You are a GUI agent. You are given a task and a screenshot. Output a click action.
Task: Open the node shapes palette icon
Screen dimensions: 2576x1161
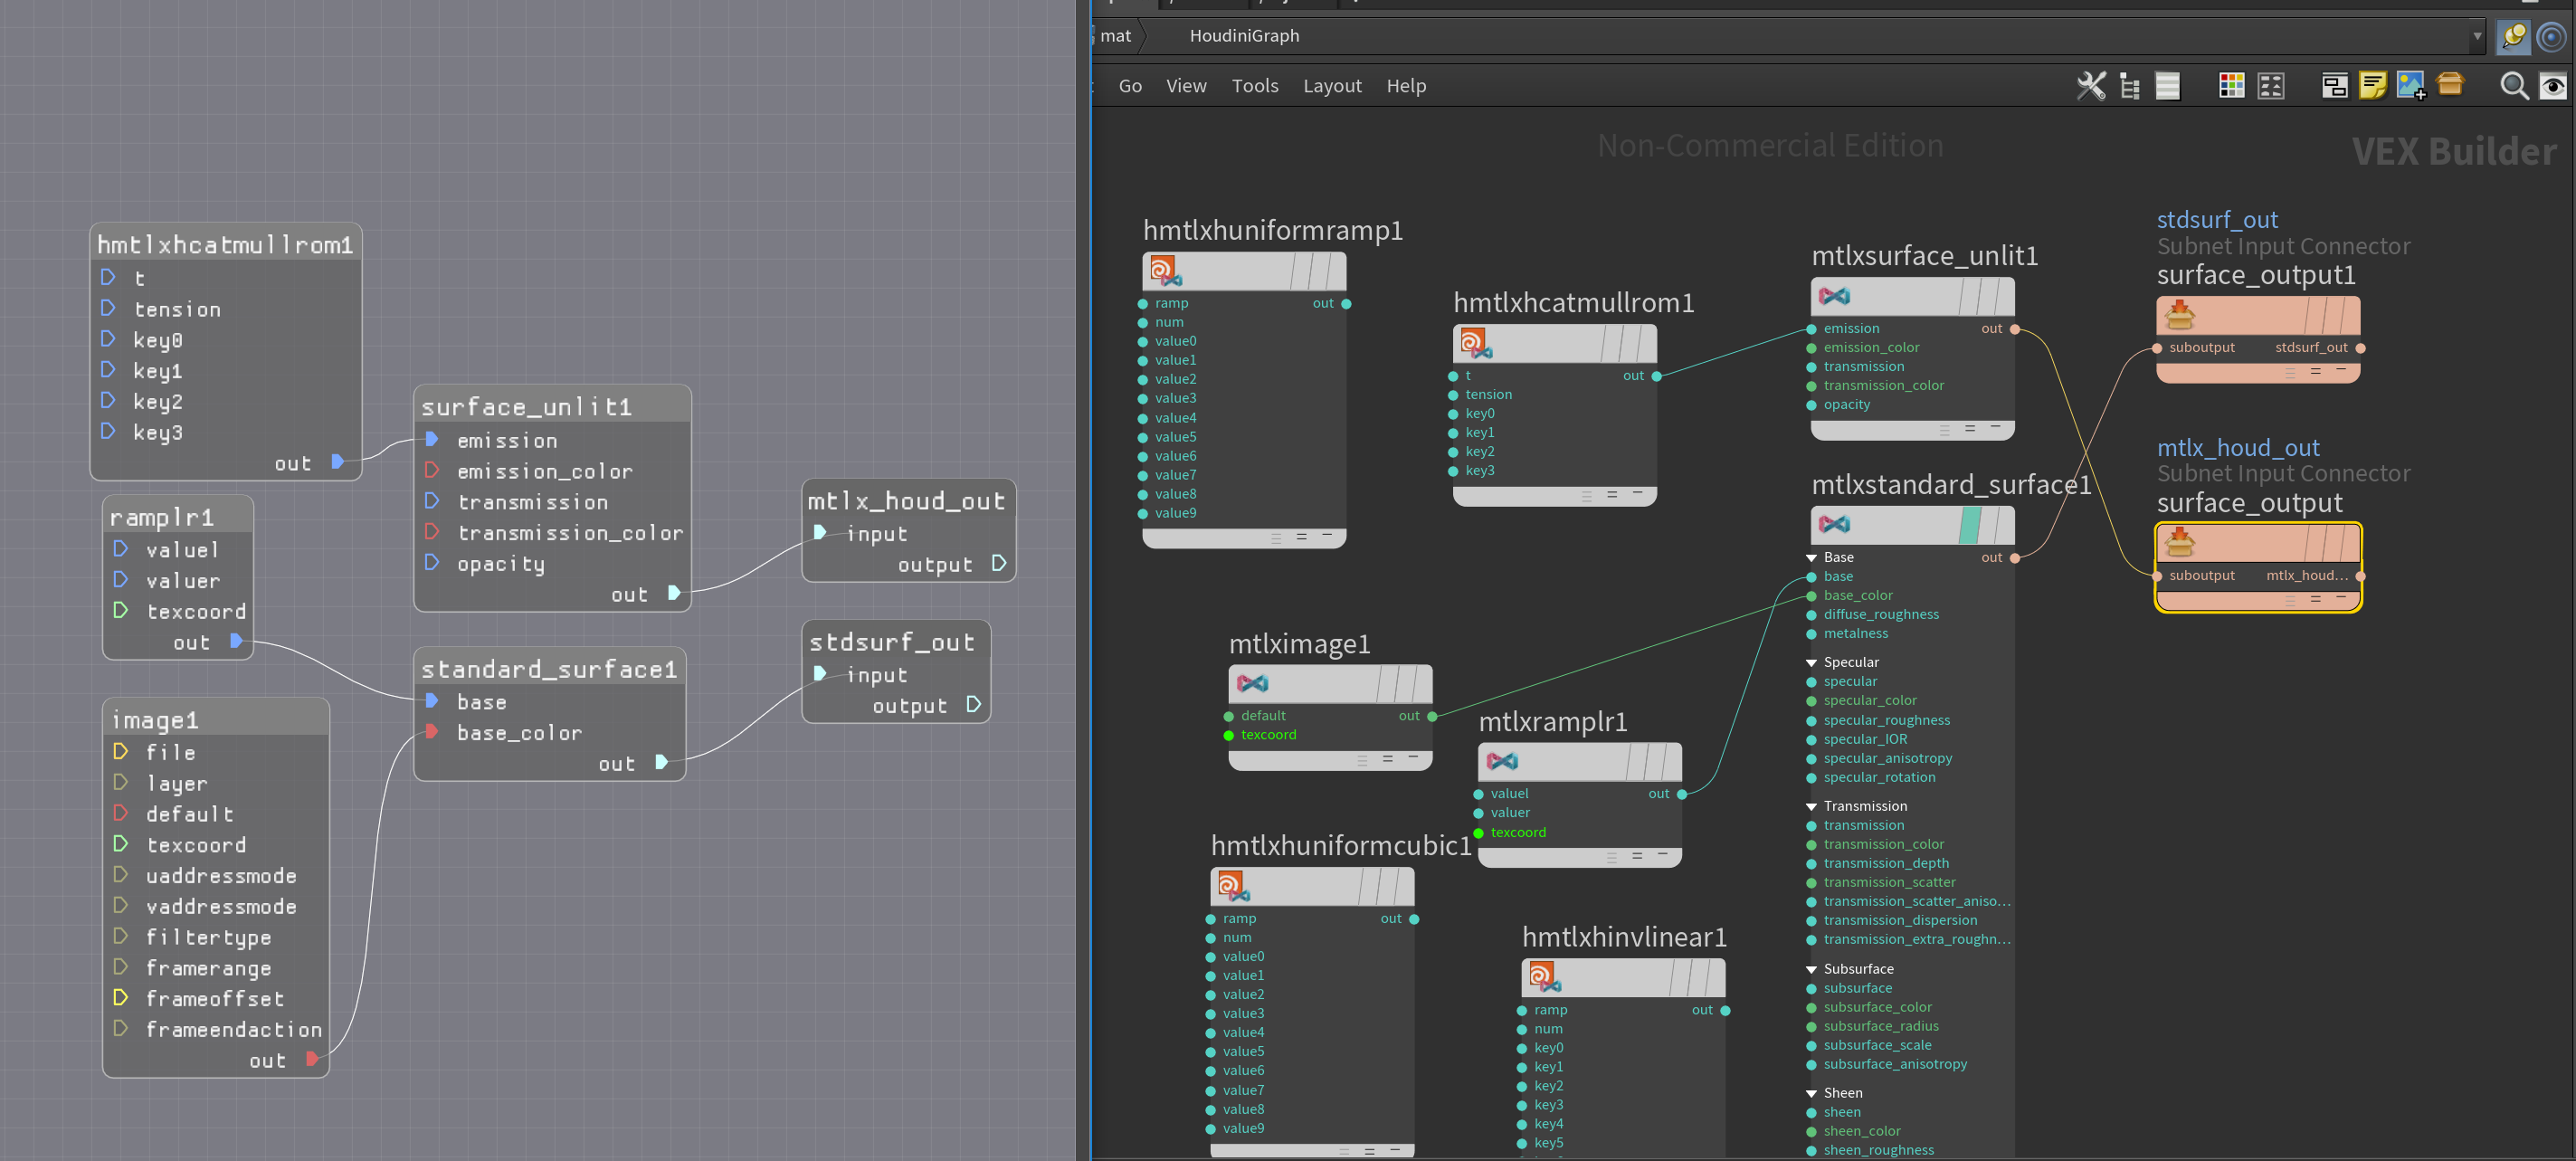point(2271,86)
